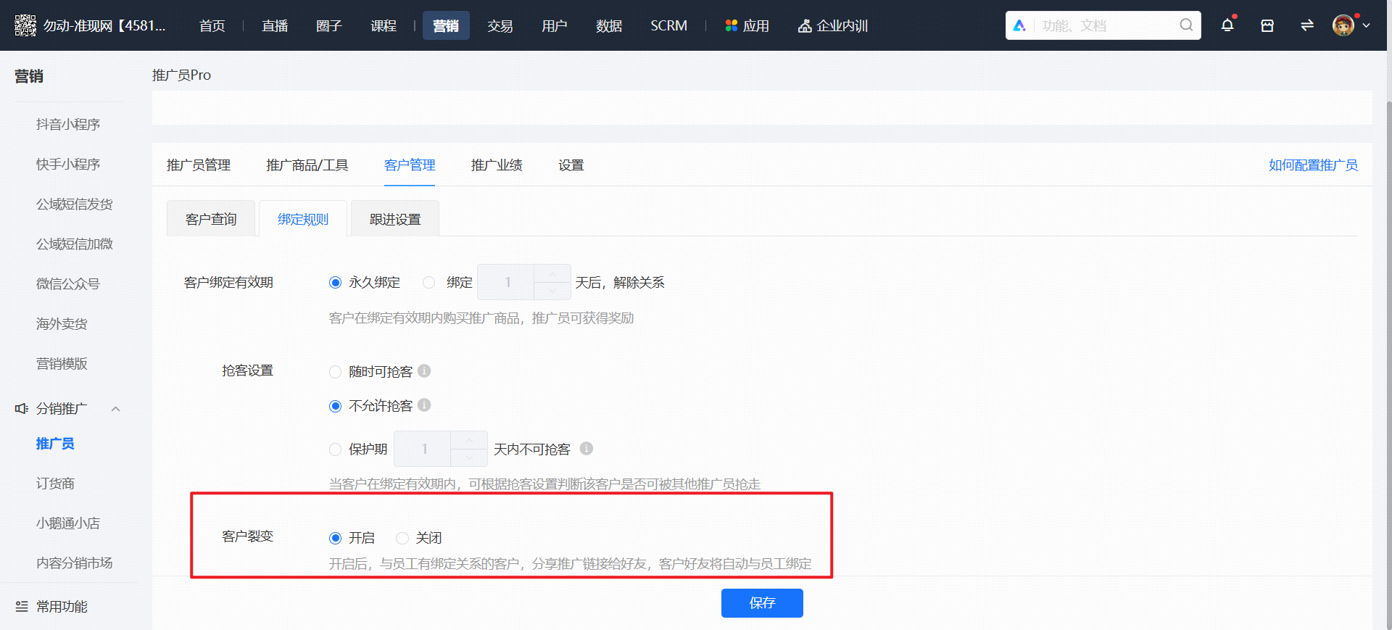
Task: Turn on 客户裂变 with 开启
Action: click(335, 538)
